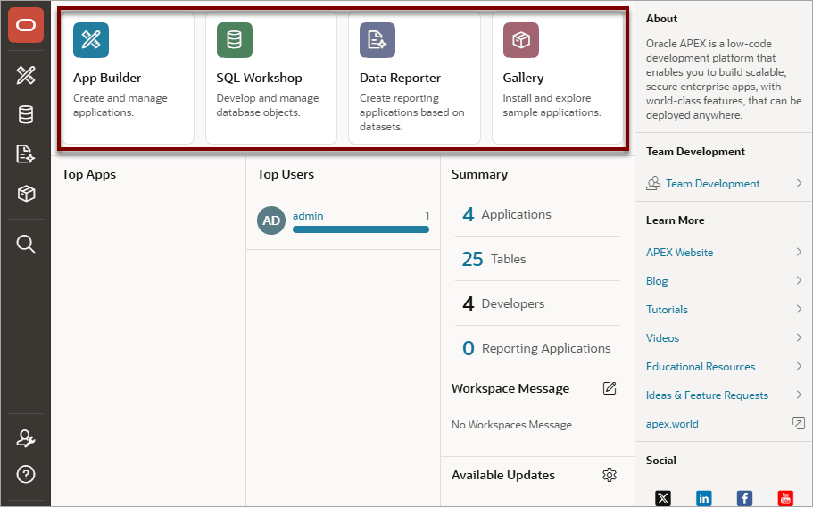The image size is (813, 507).
Task: Open the Educational Resources link
Action: pos(701,367)
